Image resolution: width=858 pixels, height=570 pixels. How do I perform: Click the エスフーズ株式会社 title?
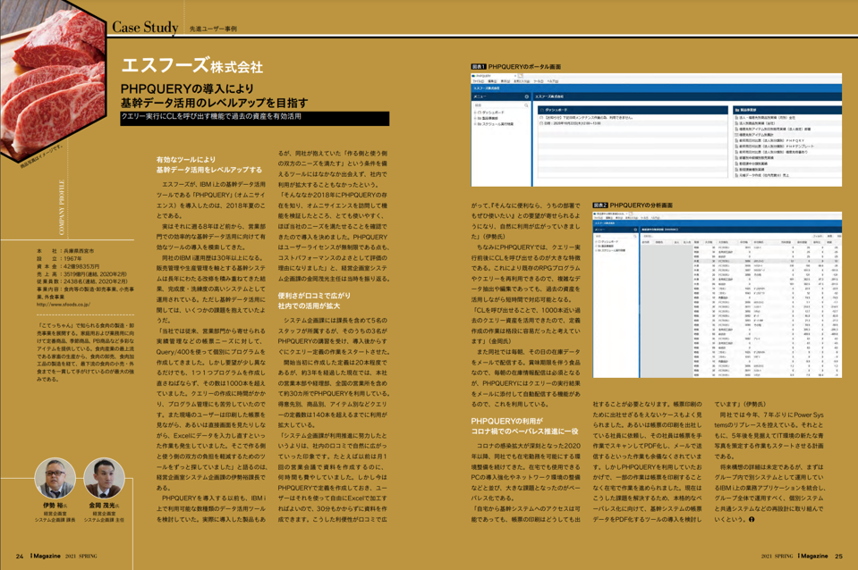pos(192,65)
